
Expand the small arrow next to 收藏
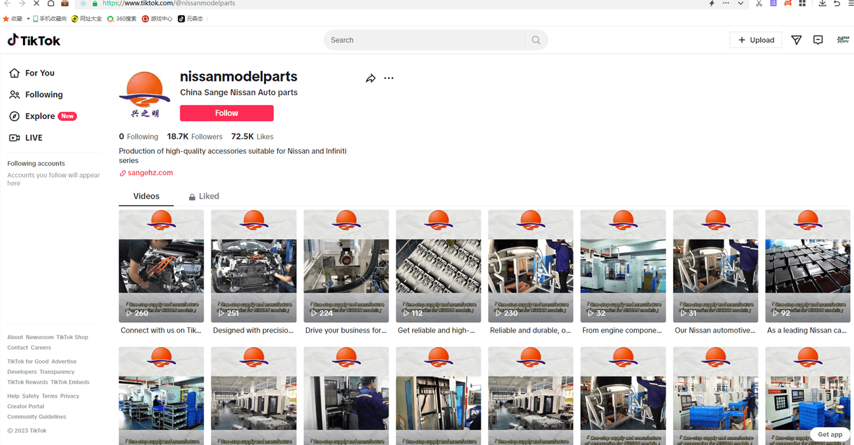coord(27,19)
